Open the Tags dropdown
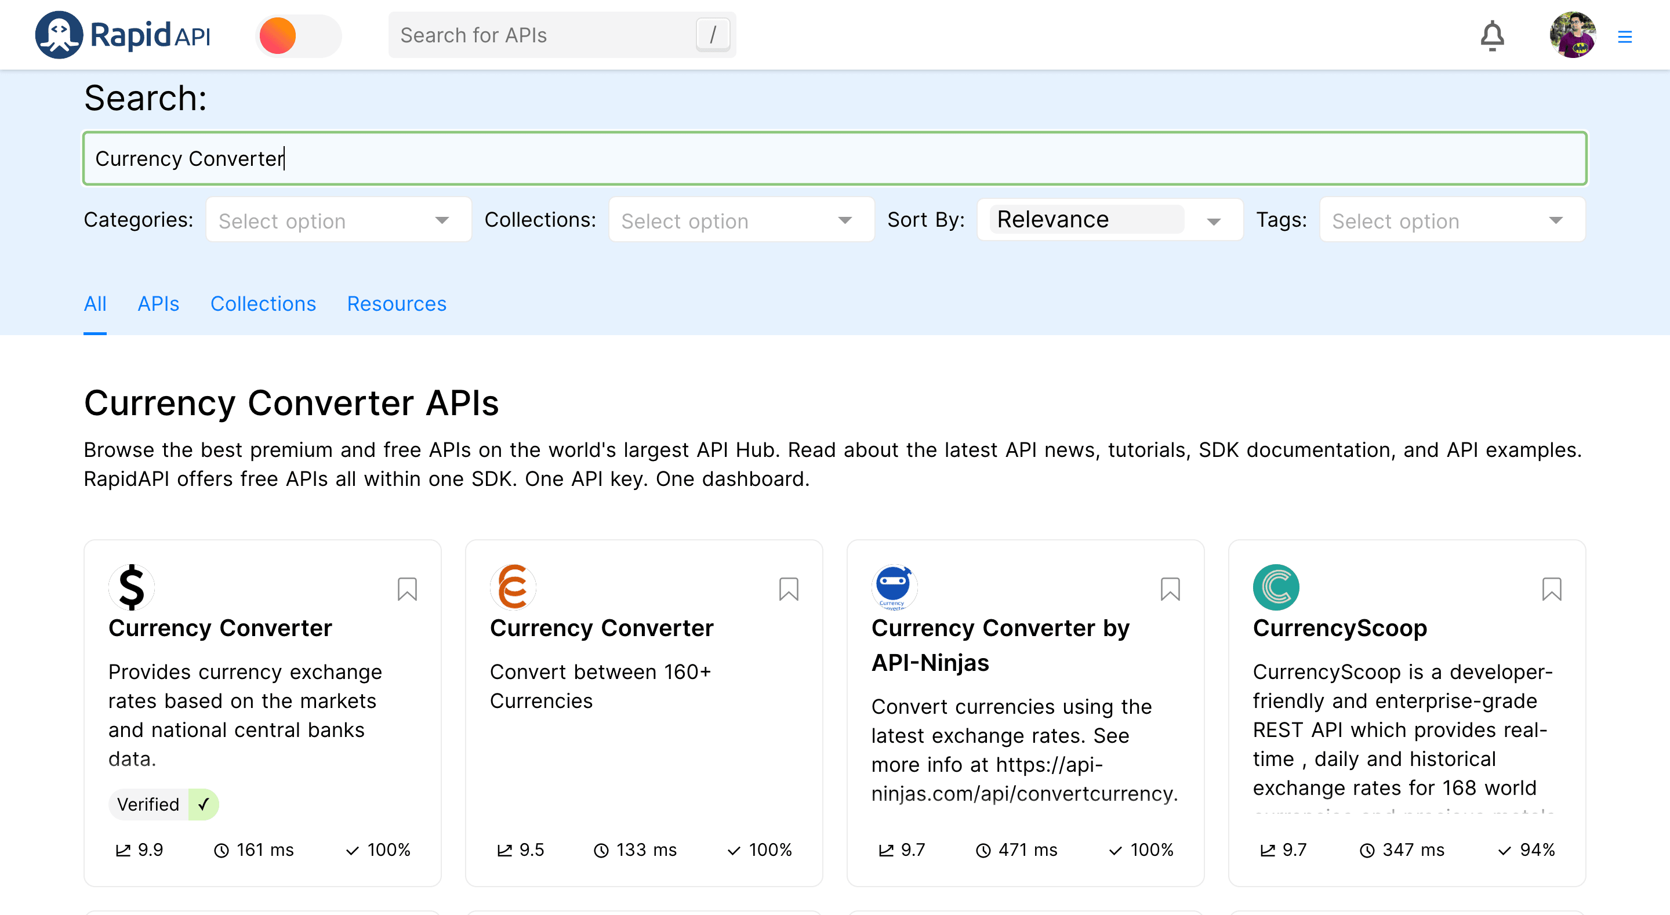1670x915 pixels. click(x=1452, y=220)
